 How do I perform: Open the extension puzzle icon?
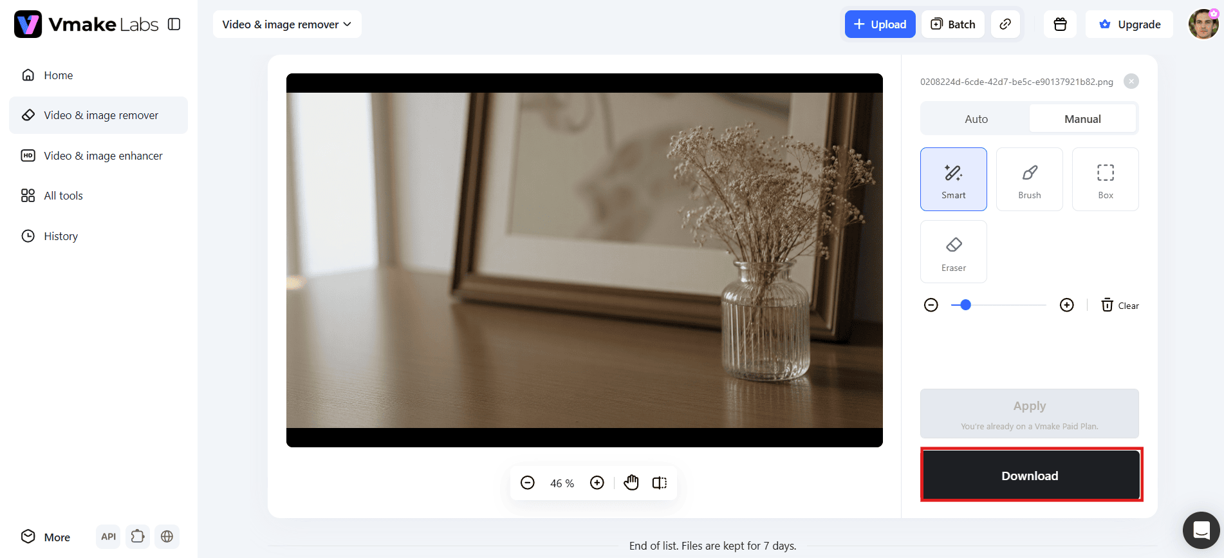(138, 536)
